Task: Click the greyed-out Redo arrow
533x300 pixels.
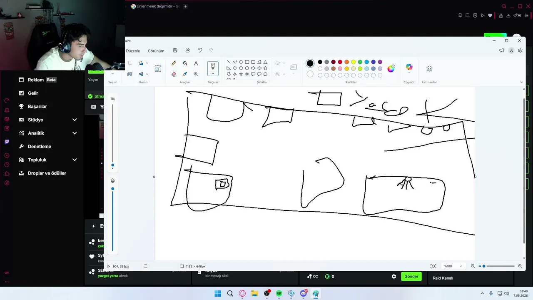Action: click(x=211, y=50)
